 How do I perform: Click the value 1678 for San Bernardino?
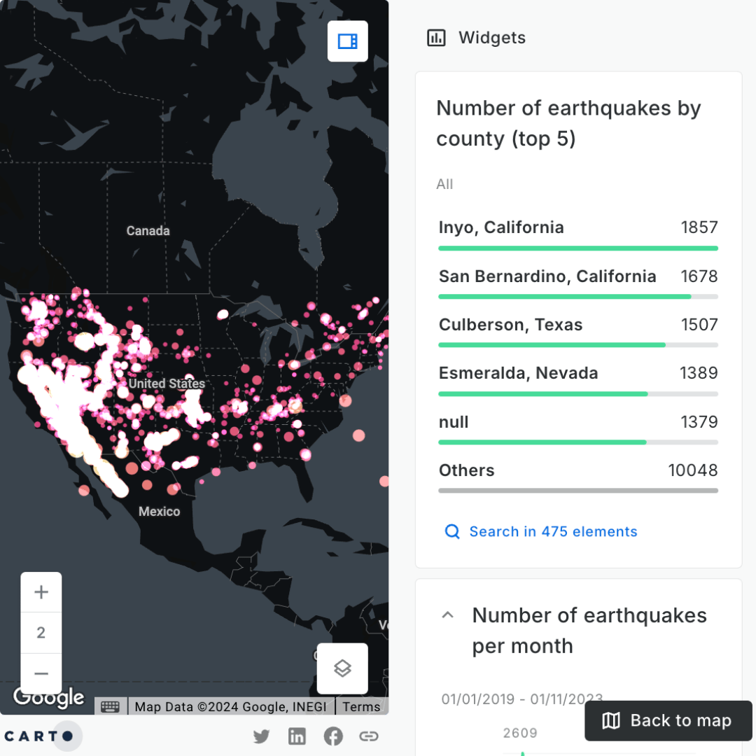point(699,276)
